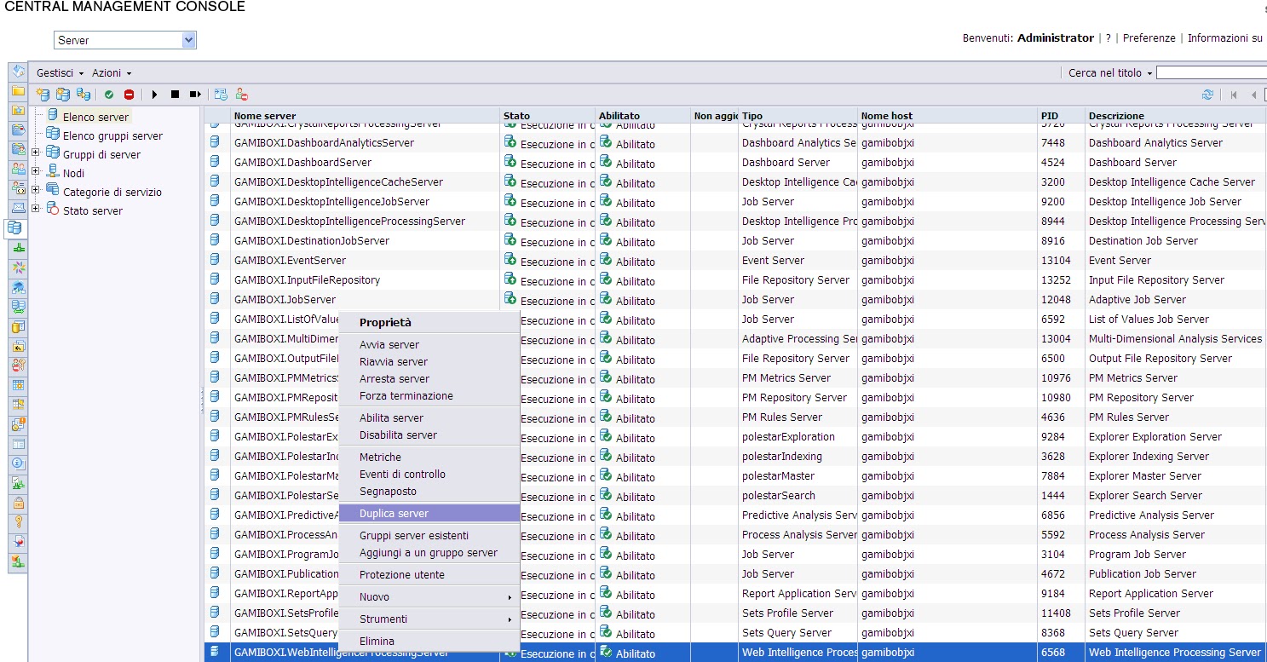Image resolution: width=1267 pixels, height=662 pixels.
Task: Click the properties list toolbar icon
Action: [221, 95]
